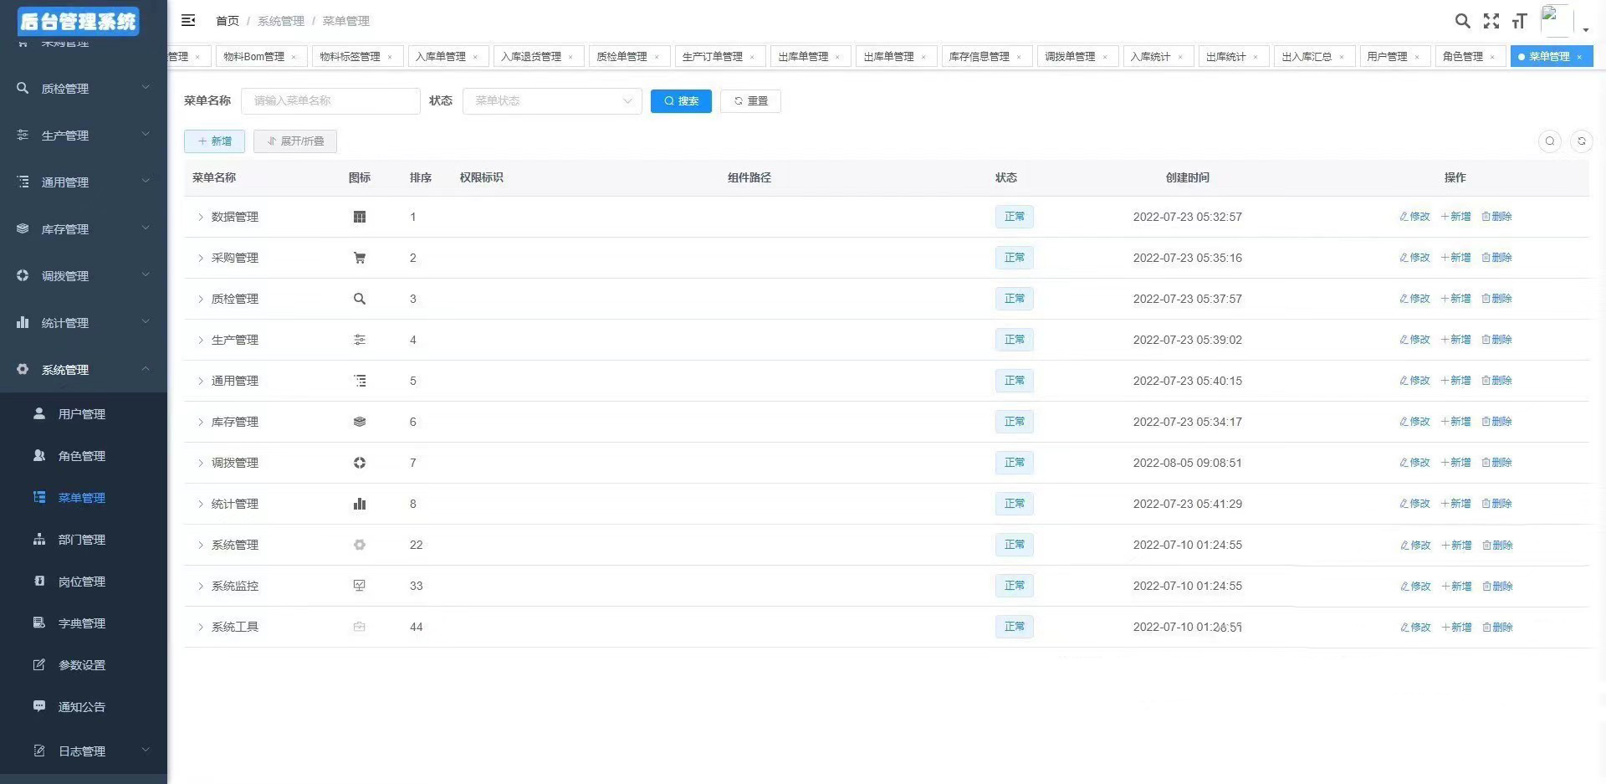Screen dimensions: 1606x784
Task: Switch to the 入库统计 tab
Action: 1150,56
